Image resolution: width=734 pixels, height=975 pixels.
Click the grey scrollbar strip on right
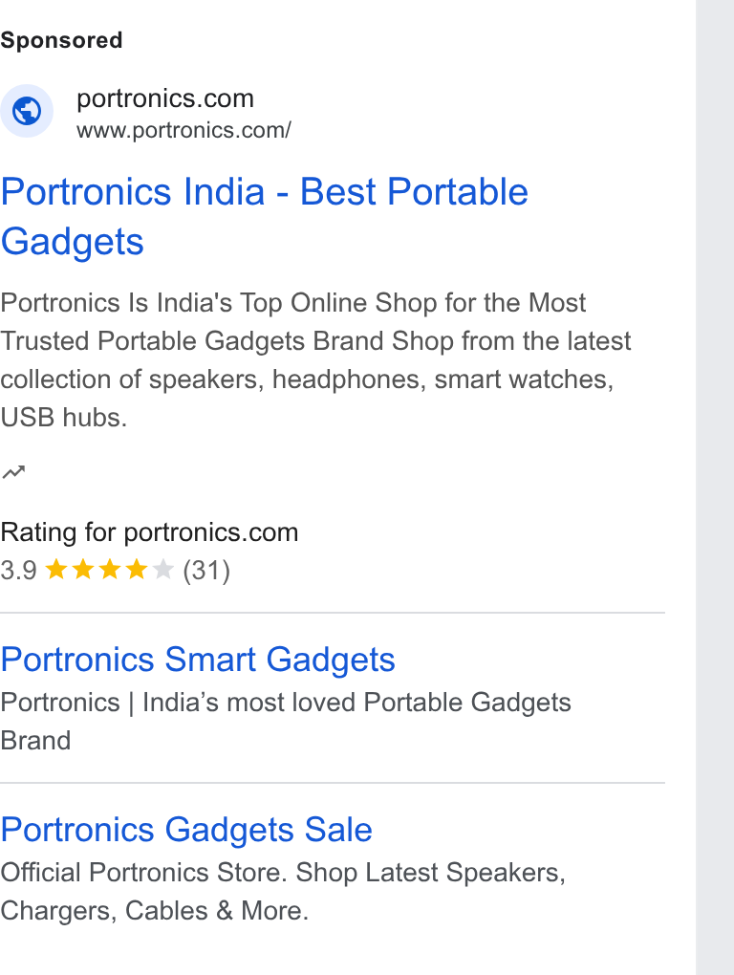(715, 487)
